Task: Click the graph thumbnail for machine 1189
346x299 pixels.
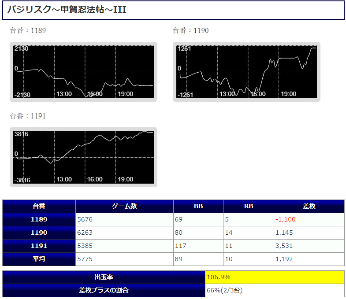Action: coord(83,72)
